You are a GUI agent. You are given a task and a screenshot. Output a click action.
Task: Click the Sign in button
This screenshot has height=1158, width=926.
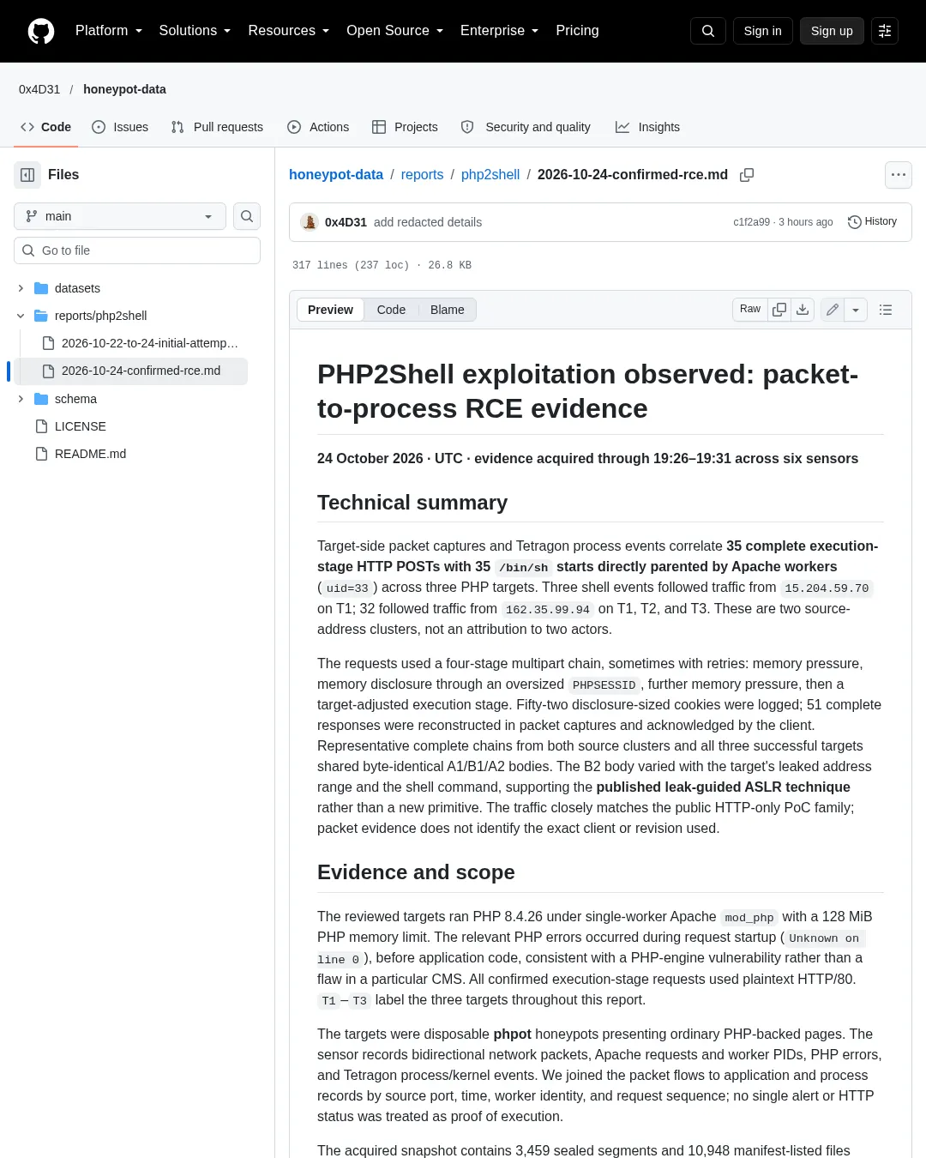763,31
